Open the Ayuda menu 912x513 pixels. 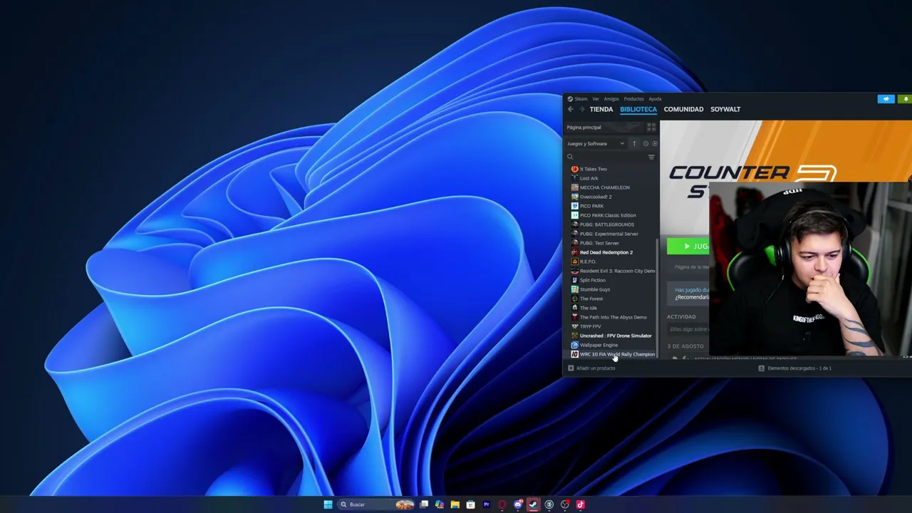[655, 99]
